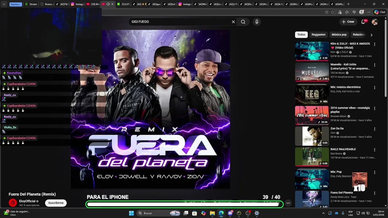Clear the GIGI FUEGO search text
Viewport: 388px width, 218px height.
233,22
